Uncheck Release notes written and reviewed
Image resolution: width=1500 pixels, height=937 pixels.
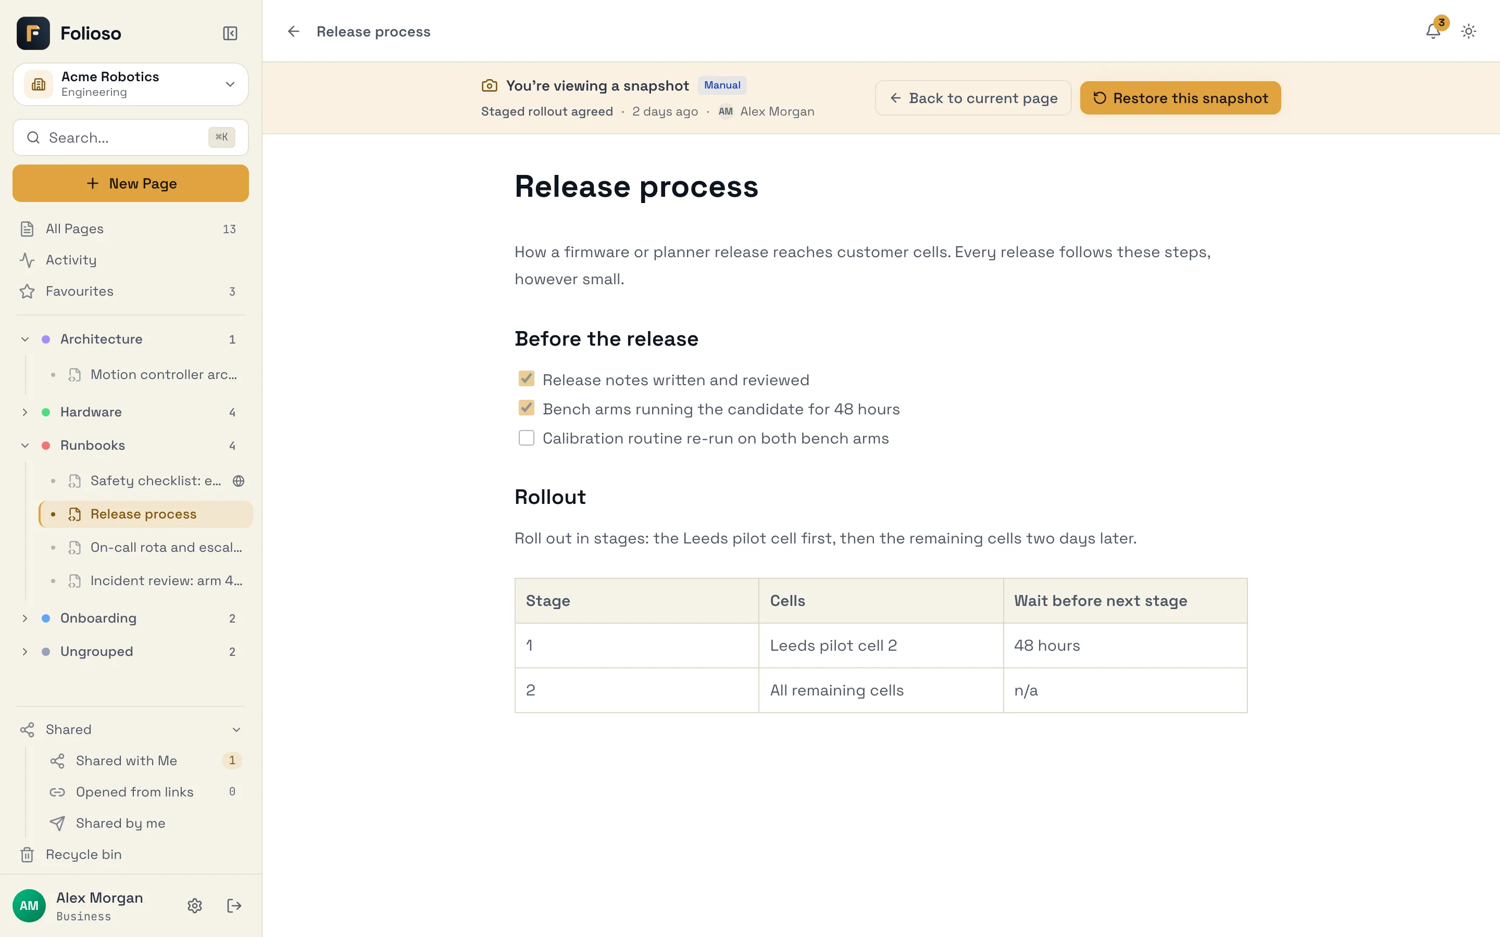[526, 378]
